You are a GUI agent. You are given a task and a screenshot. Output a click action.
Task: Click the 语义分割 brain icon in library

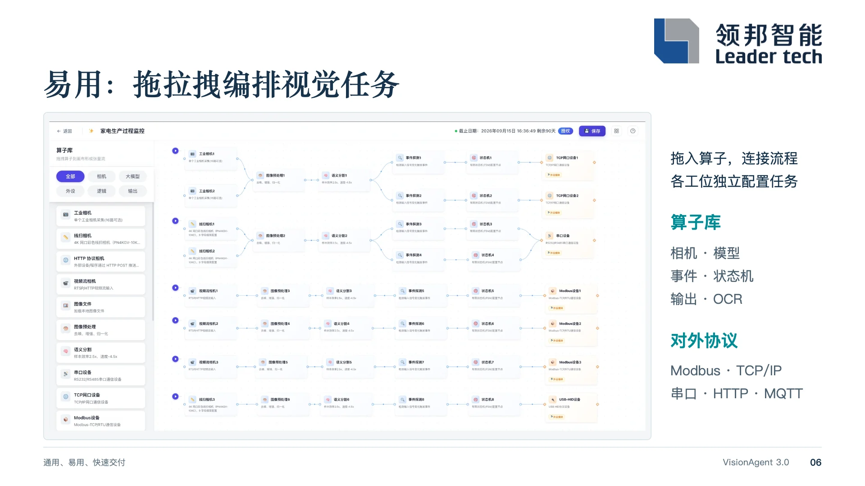(66, 351)
